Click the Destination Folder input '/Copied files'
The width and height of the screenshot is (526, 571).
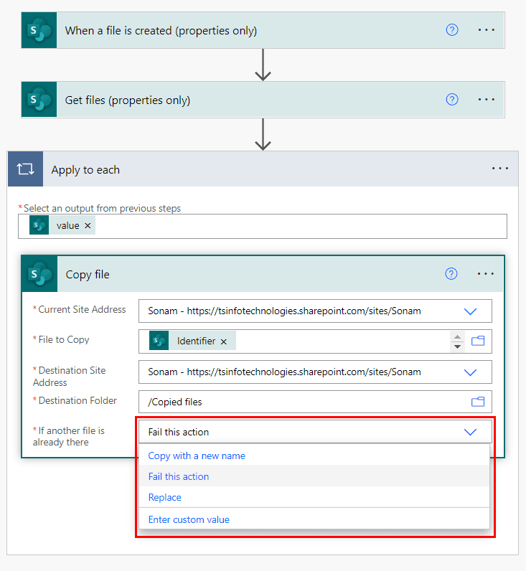(x=315, y=402)
